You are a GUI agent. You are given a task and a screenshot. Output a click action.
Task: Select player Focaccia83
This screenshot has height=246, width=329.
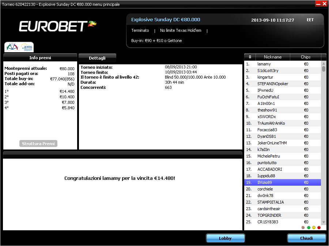[x=283, y=130]
